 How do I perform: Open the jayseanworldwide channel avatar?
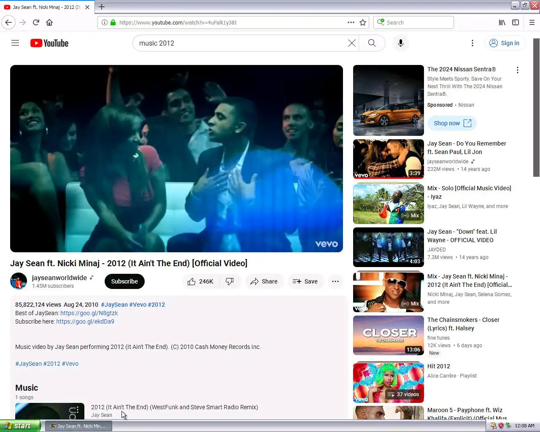(19, 281)
